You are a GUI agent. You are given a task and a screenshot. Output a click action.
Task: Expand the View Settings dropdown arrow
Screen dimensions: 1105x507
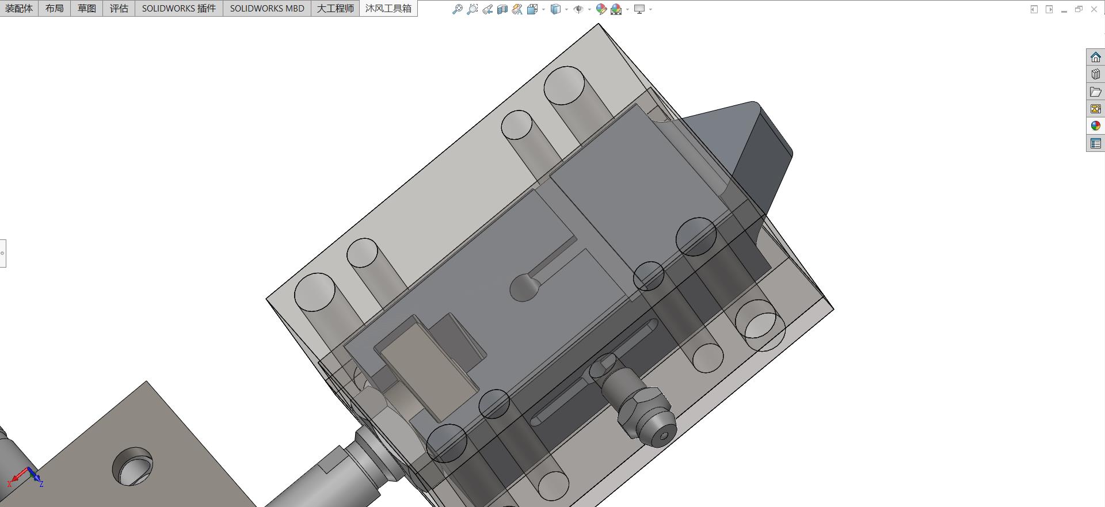[x=650, y=10]
